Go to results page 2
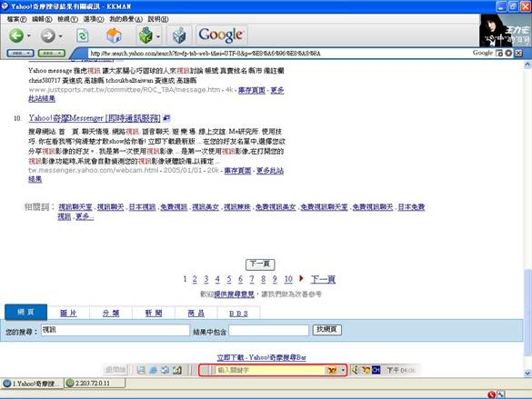 pyautogui.click(x=195, y=279)
